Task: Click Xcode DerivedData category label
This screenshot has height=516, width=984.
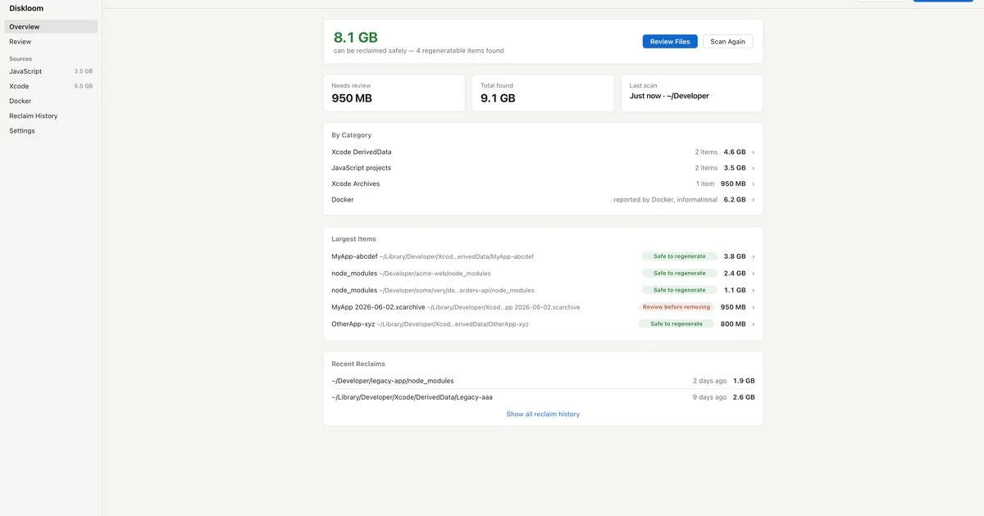Action: [x=362, y=152]
